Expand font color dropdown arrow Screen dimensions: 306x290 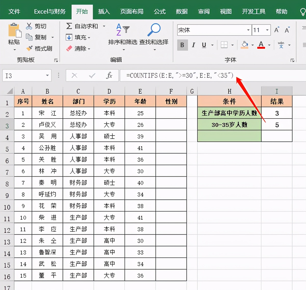[x=269, y=45]
